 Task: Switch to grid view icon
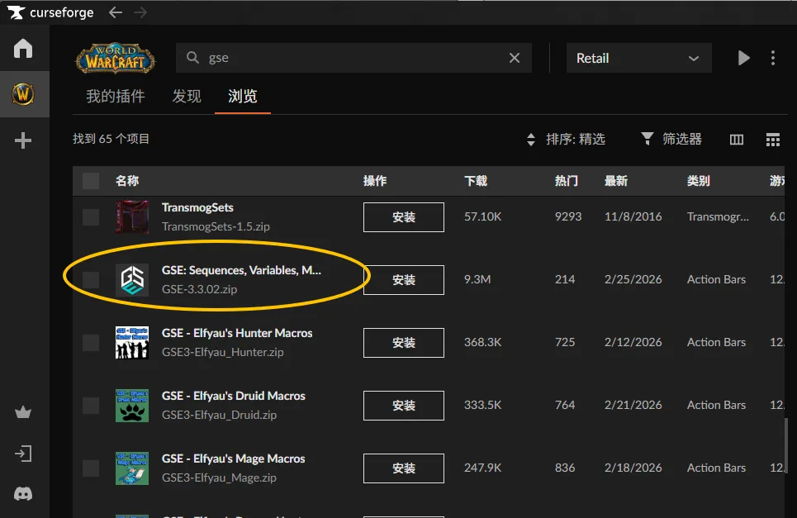[x=772, y=140]
